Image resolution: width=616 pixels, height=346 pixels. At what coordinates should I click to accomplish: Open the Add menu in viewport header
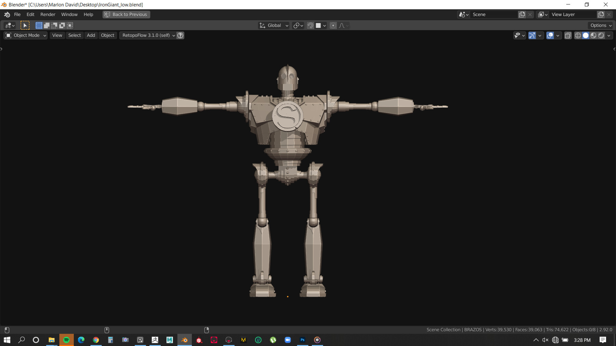point(91,35)
